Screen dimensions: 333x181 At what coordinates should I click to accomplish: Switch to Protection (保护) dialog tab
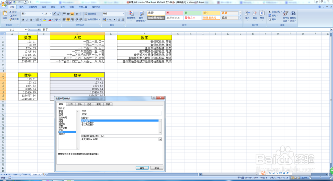click(x=108, y=104)
